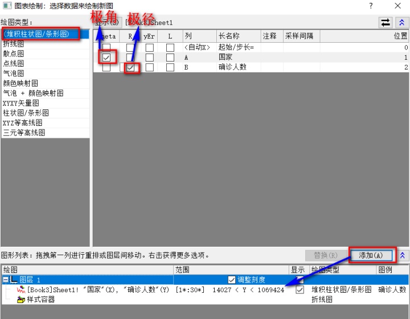Click the 替换(R) button

[326, 255]
